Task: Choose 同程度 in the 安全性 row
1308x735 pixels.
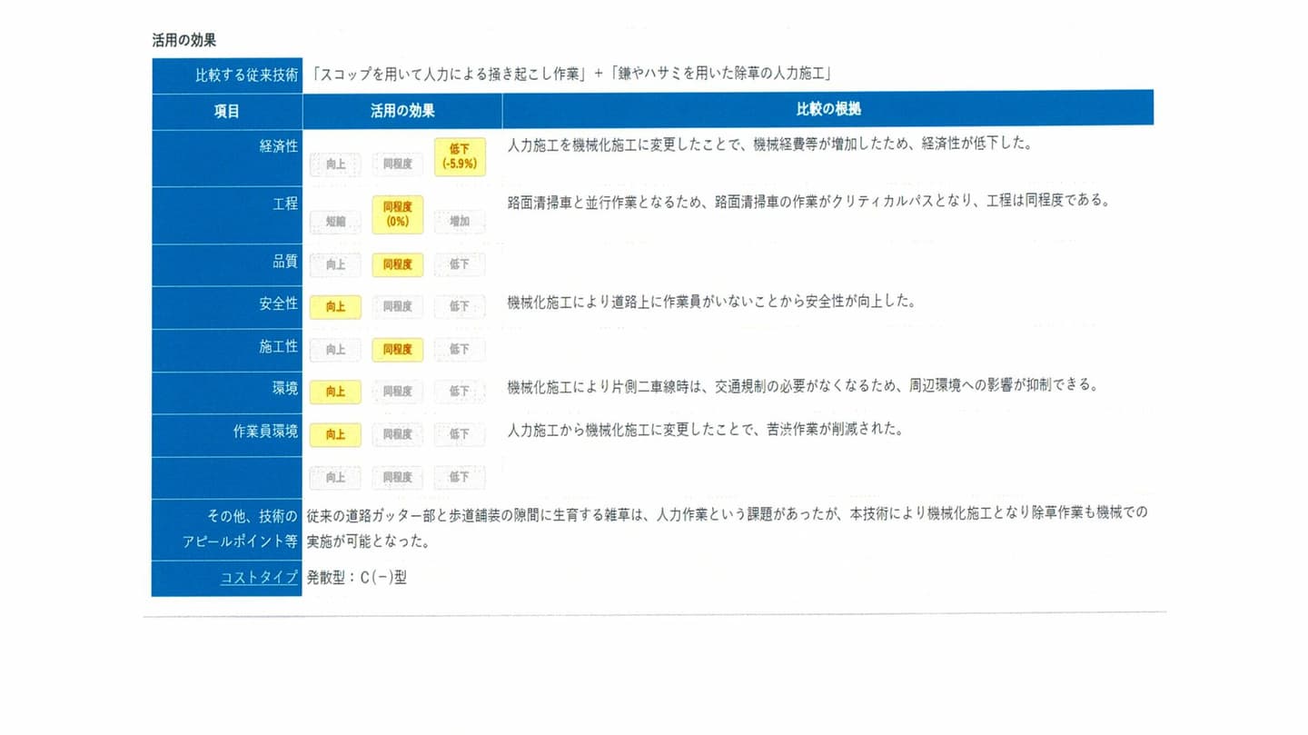Action: click(x=397, y=307)
